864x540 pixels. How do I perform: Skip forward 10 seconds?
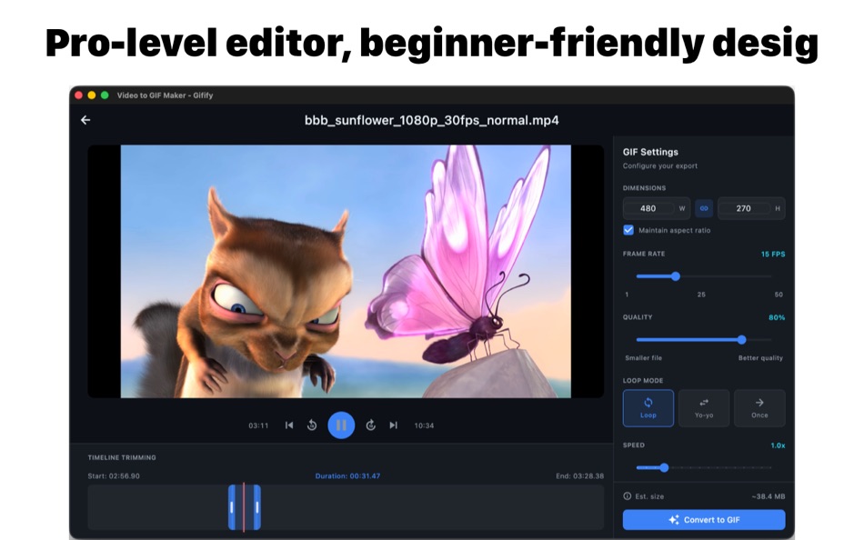tap(369, 425)
